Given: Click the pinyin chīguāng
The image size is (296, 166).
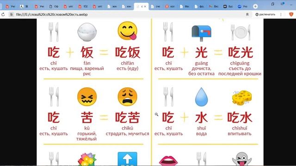Looking at the screenshot, I should tap(240, 63).
